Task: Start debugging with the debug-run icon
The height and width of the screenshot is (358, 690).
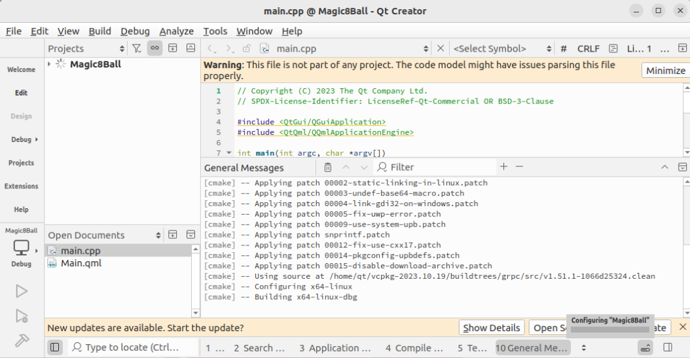Action: click(x=21, y=315)
